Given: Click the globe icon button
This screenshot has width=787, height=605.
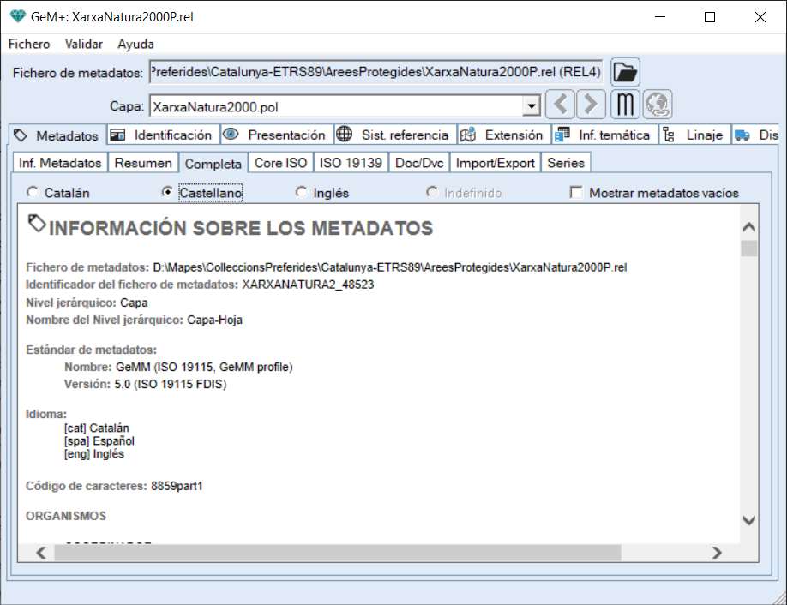Looking at the screenshot, I should coord(658,105).
